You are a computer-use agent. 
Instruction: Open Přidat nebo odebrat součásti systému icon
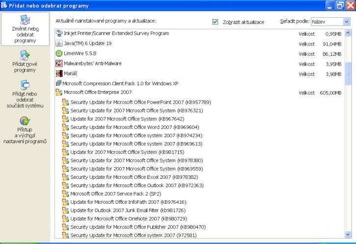coord(25,85)
